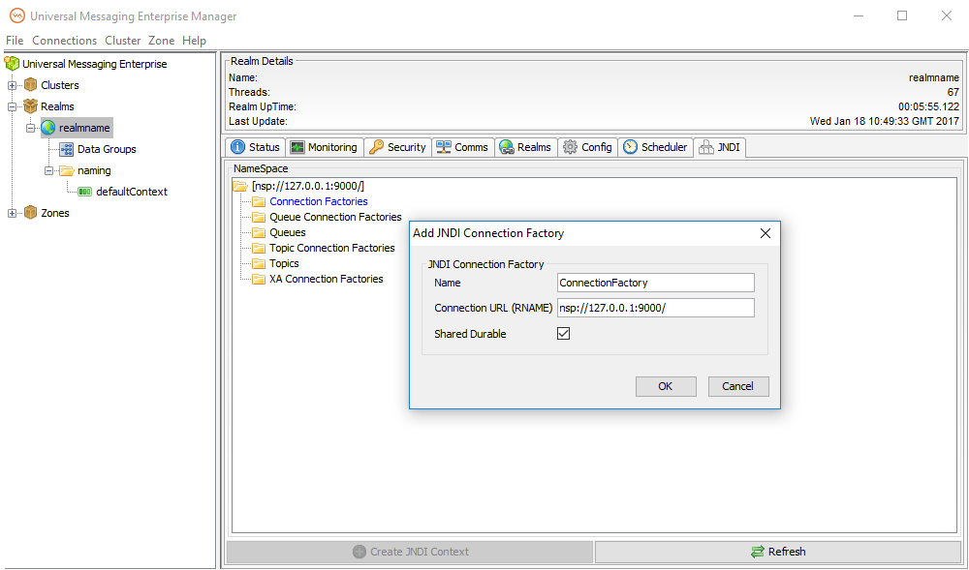Select the Universal Messaging Enterprise root node
This screenshot has height=570, width=969.
tap(95, 64)
